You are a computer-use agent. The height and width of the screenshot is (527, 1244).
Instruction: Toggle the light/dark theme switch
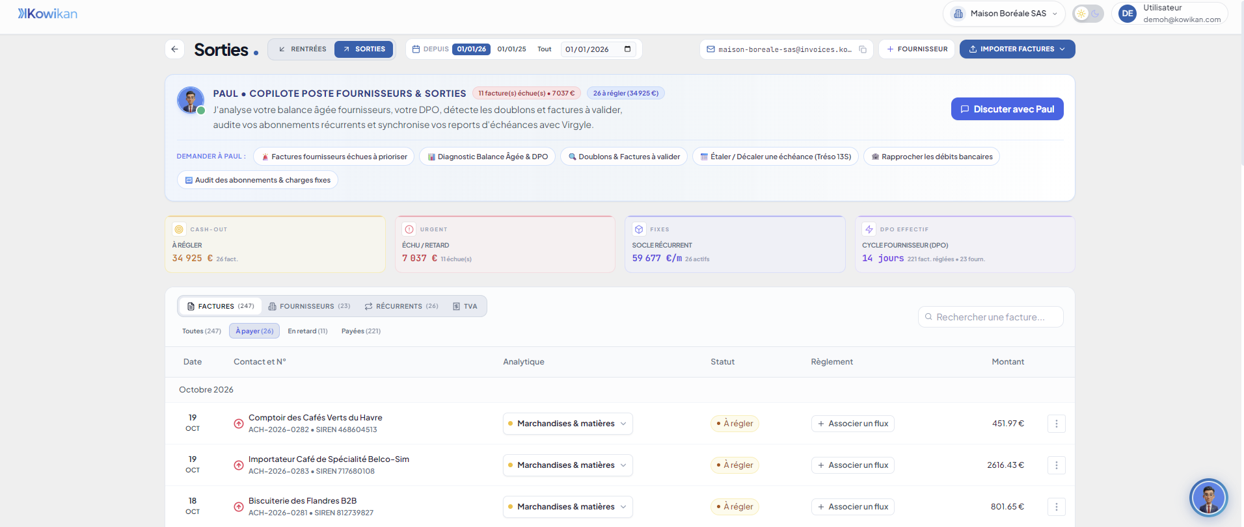[x=1088, y=14]
